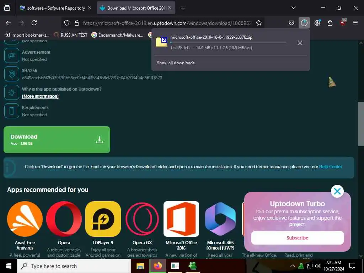364x273 pixels.
Task: Open Import bookmarks toolbar item
Action: pyautogui.click(x=27, y=35)
